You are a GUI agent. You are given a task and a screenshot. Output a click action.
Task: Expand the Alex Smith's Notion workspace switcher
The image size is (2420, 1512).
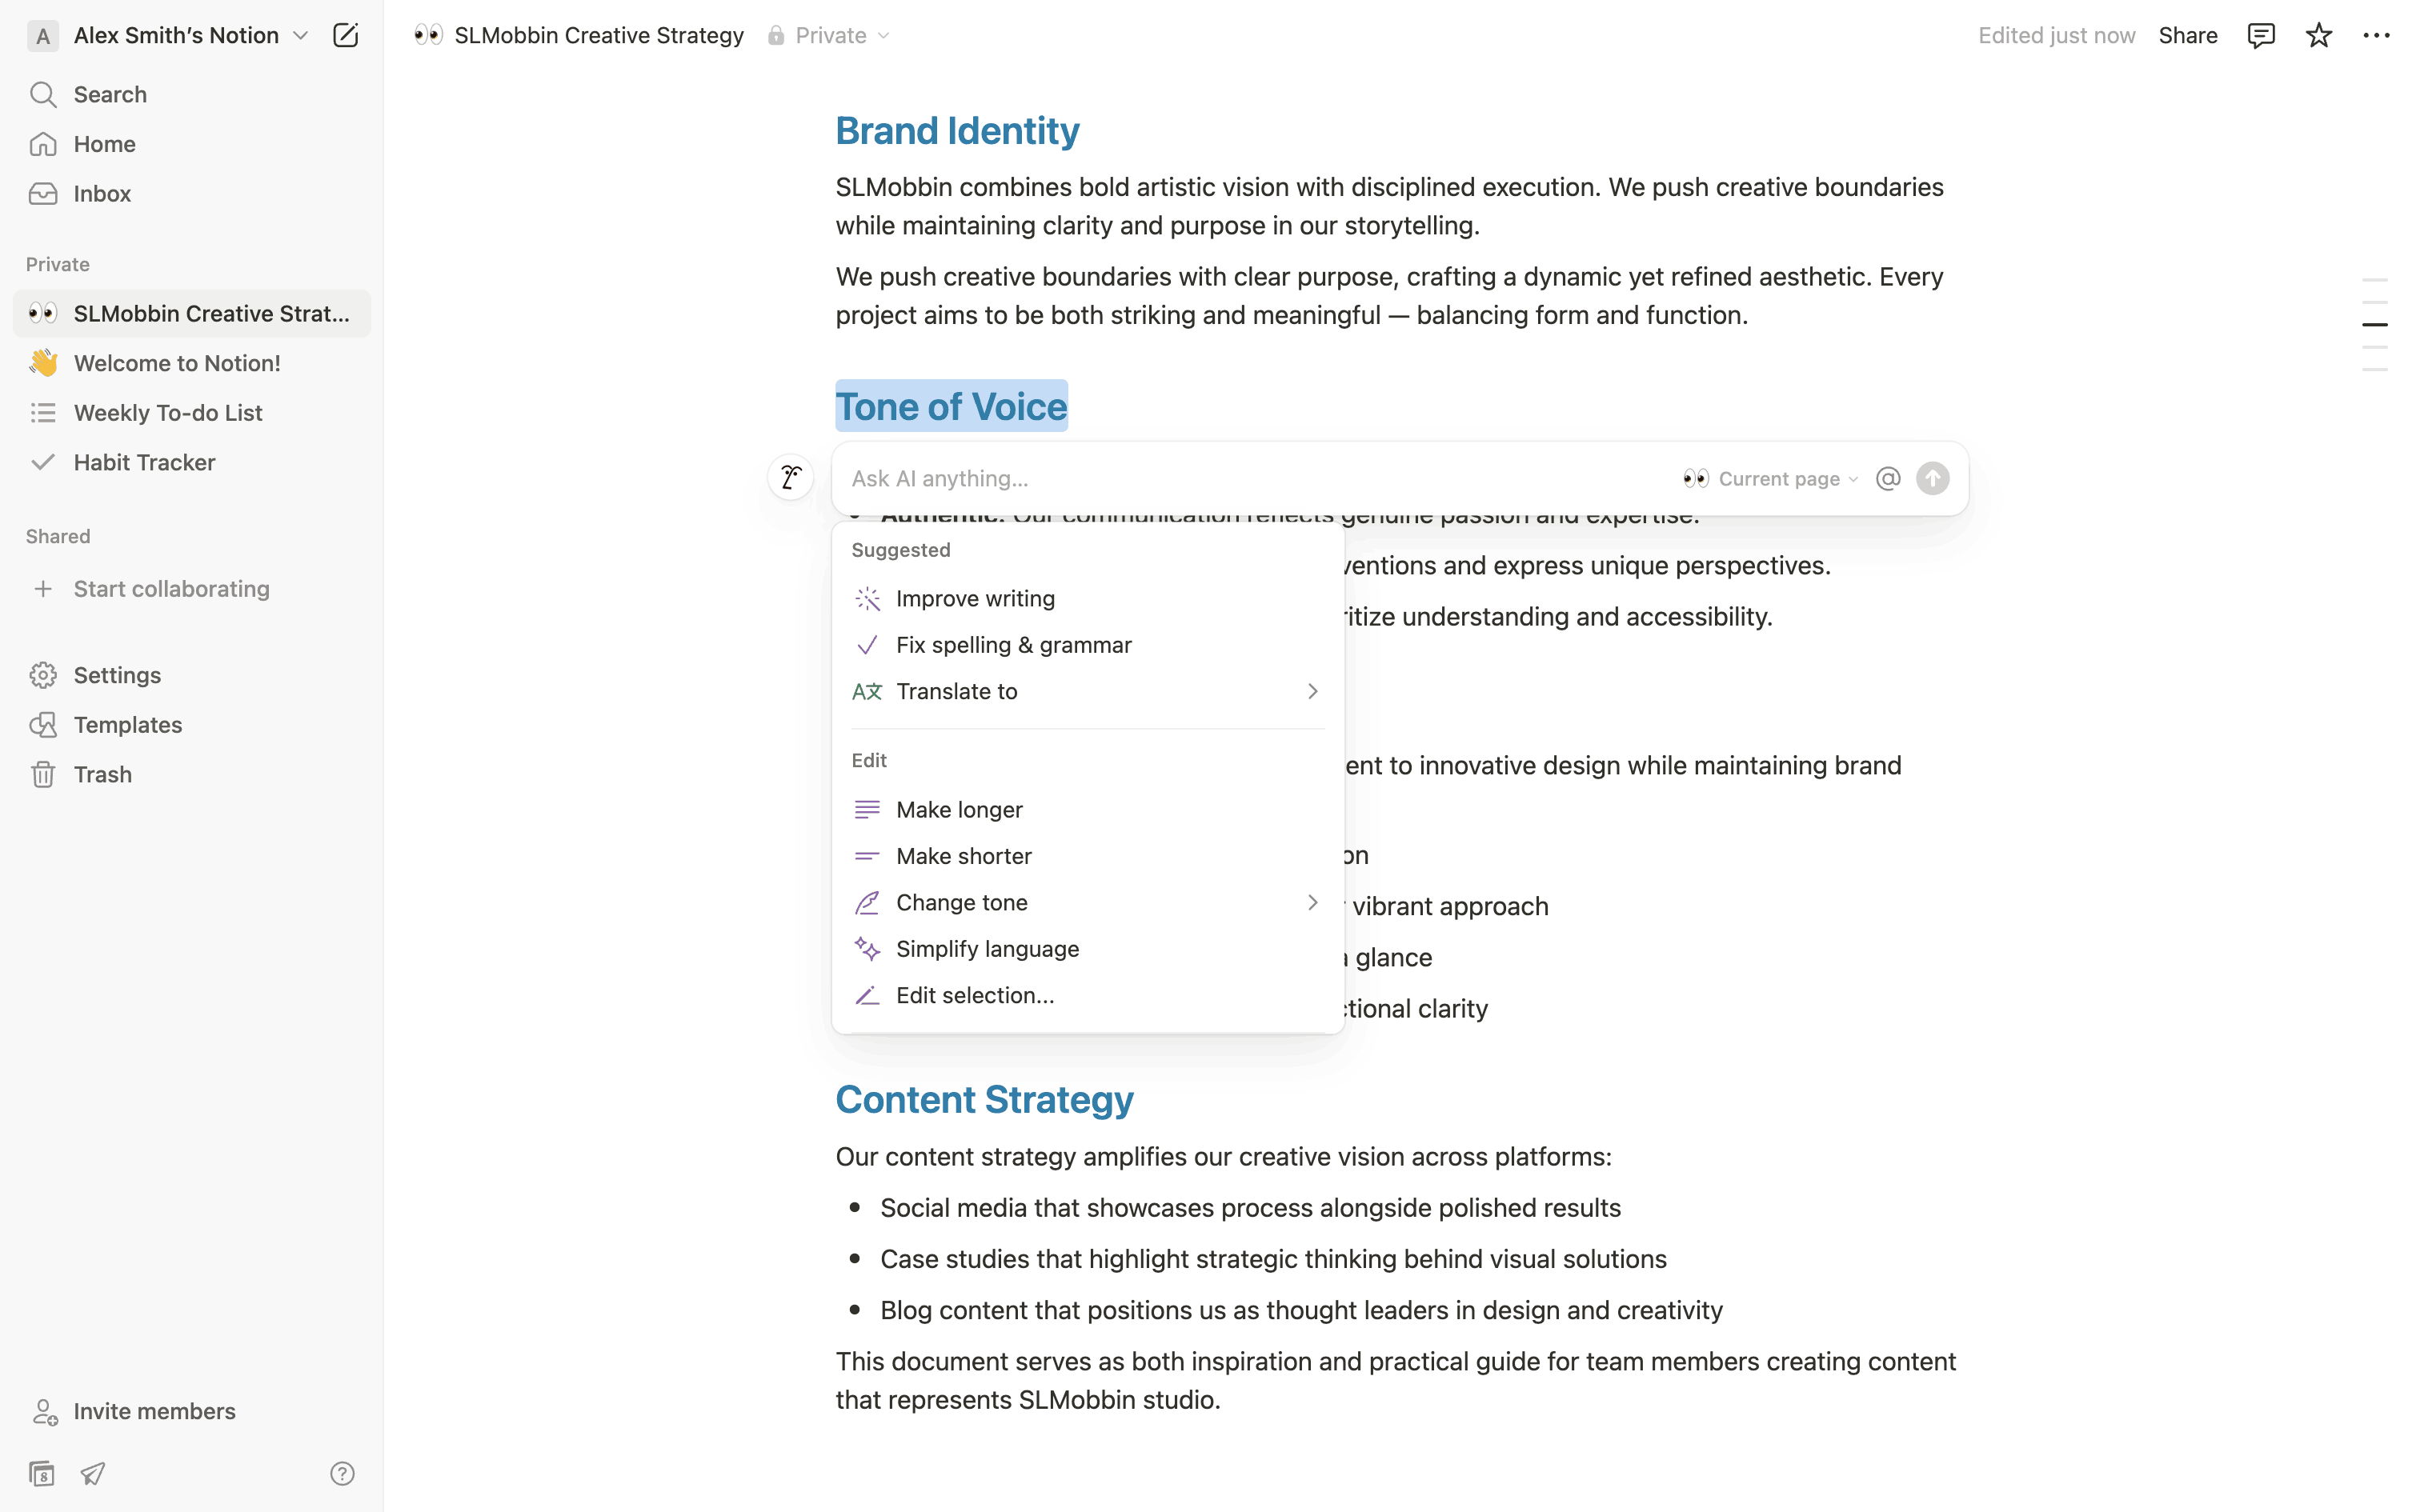[x=175, y=36]
